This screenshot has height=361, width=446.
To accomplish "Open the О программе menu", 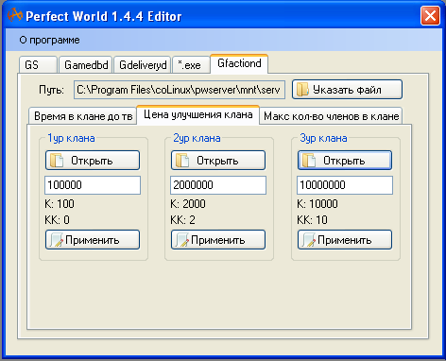I will 49,40.
